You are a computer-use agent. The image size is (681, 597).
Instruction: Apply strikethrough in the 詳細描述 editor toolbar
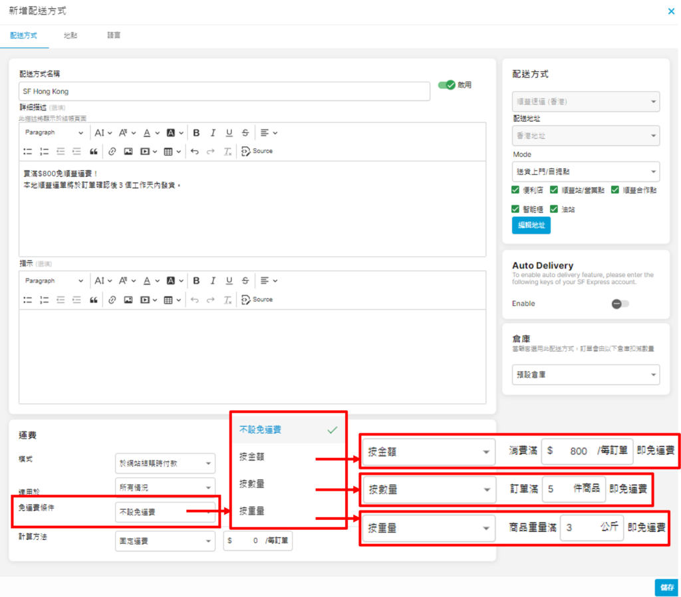(x=245, y=133)
